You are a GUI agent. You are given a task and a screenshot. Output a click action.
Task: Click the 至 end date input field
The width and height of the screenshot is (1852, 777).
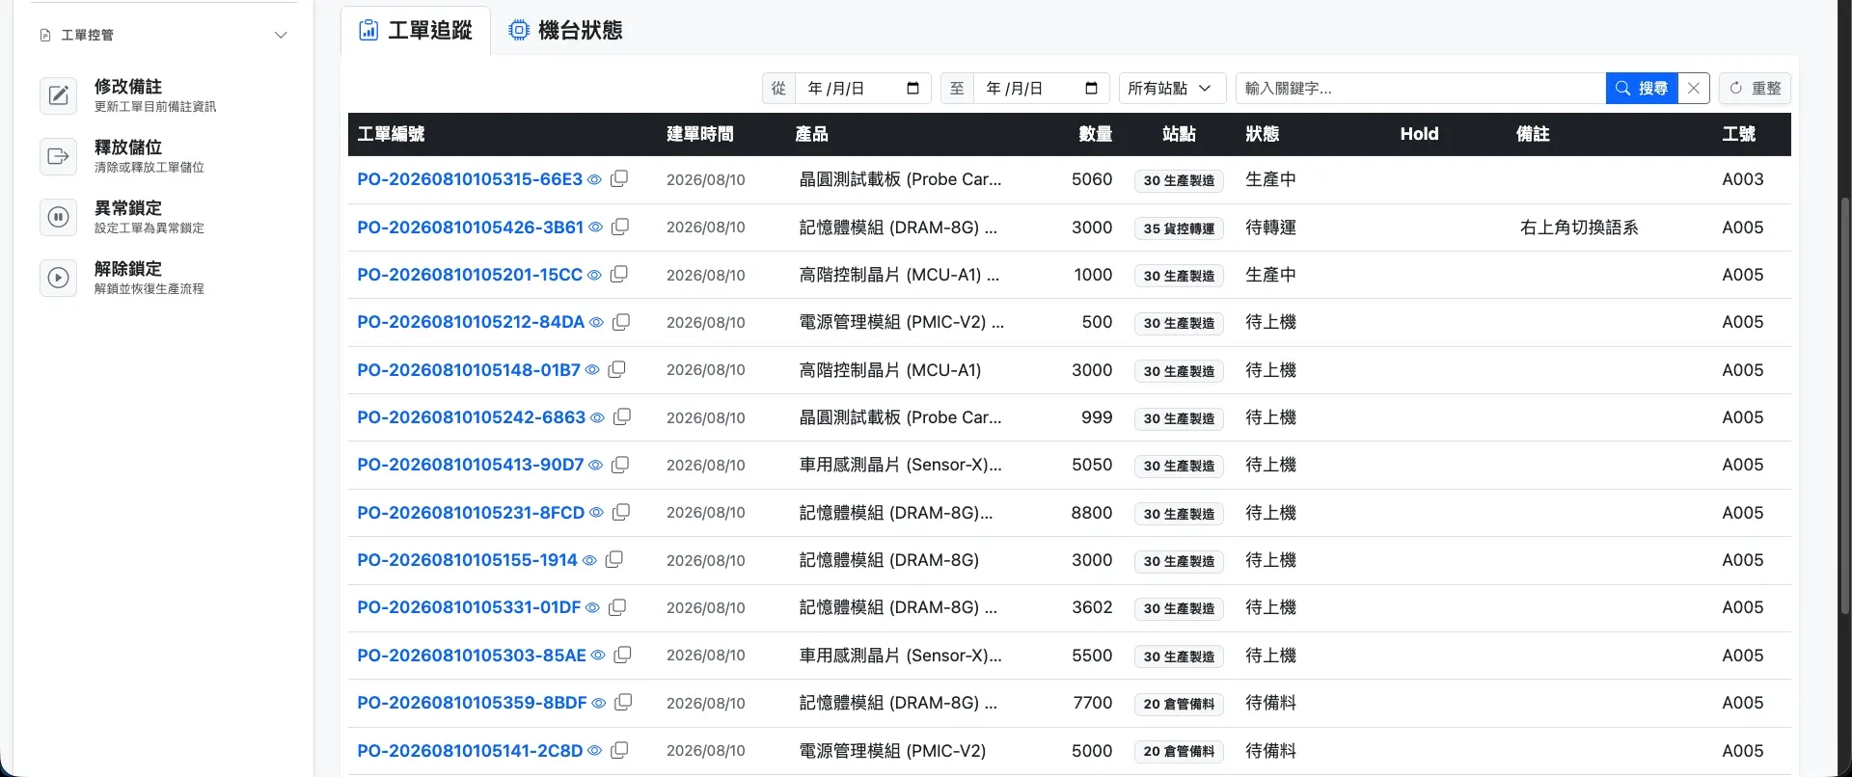coord(1041,89)
